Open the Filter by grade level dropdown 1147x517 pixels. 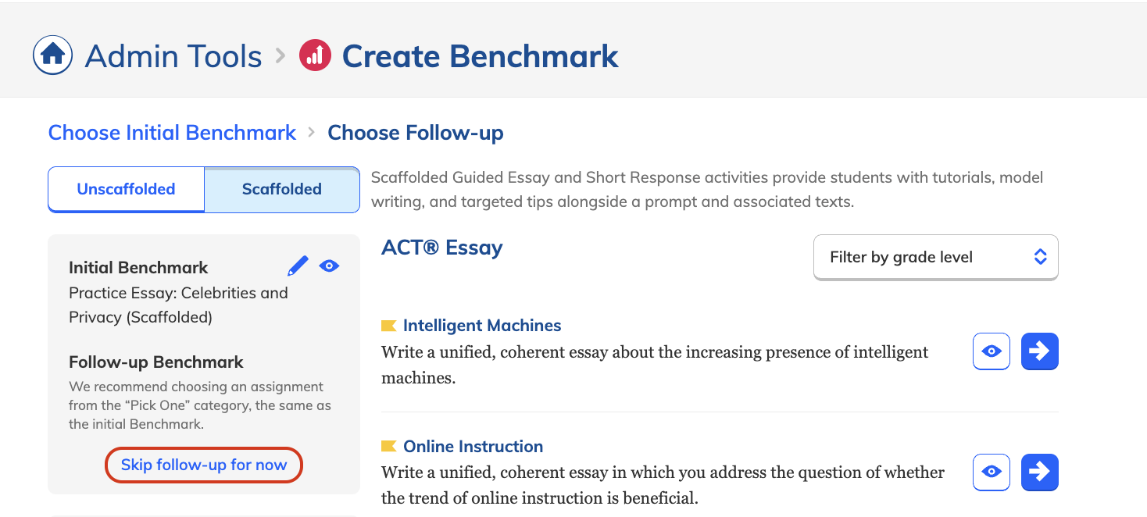tap(936, 257)
